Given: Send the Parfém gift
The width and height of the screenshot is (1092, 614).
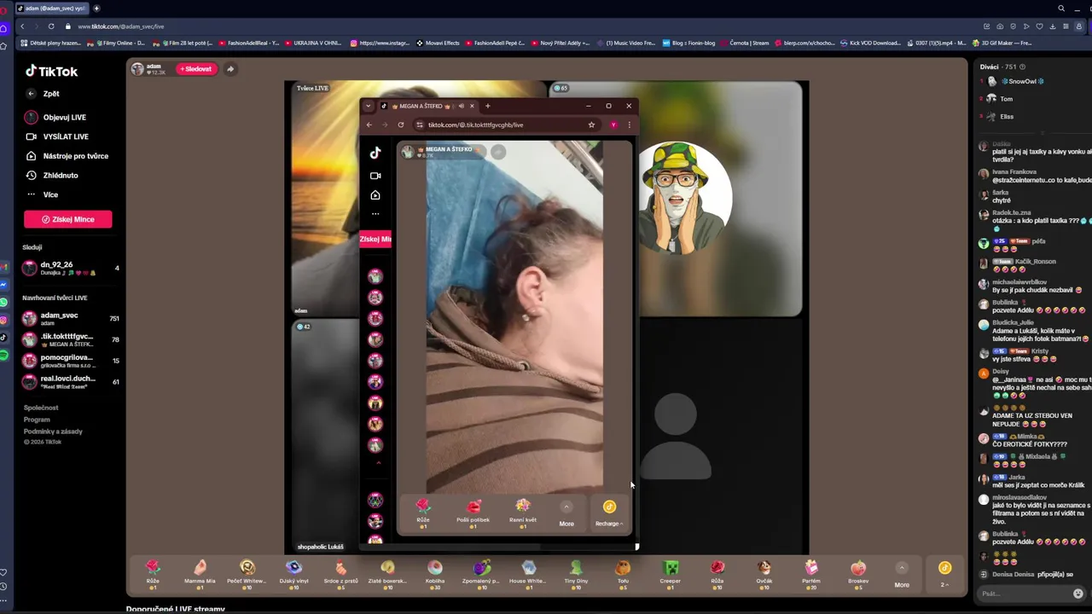Looking at the screenshot, I should coord(811,574).
